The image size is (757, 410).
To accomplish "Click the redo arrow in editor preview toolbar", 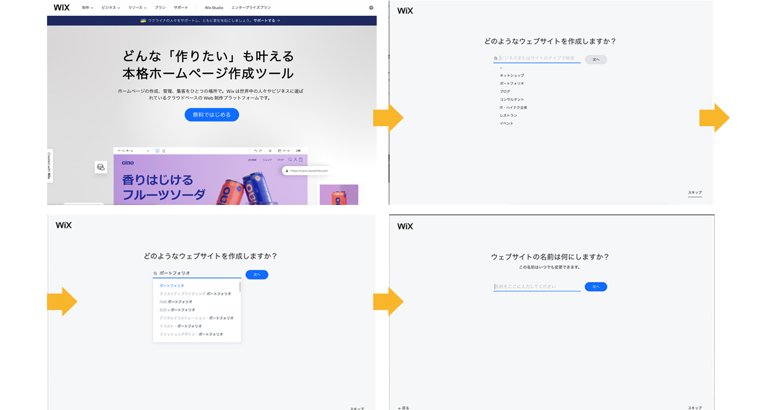I will click(x=261, y=151).
